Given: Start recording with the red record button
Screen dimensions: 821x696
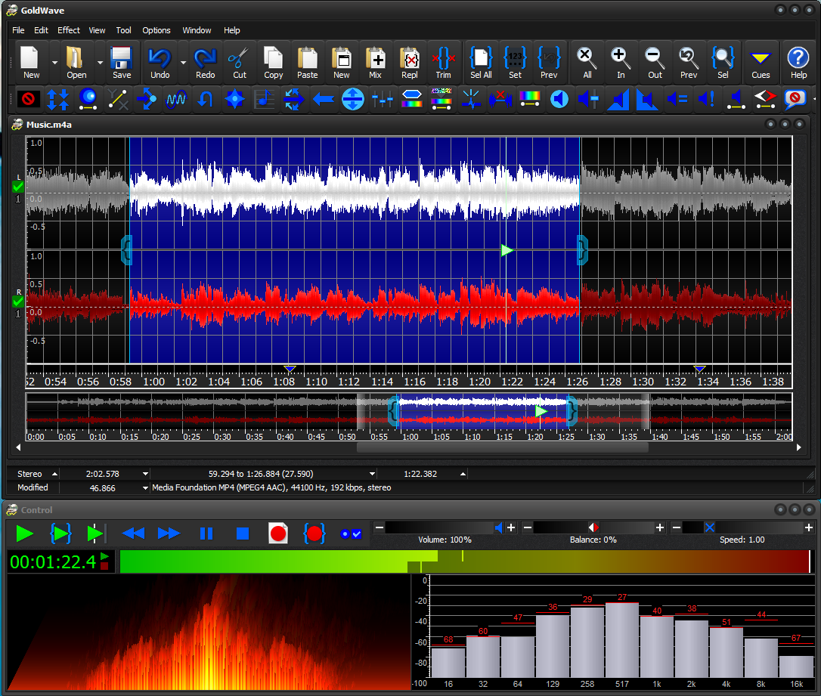Looking at the screenshot, I should 277,534.
